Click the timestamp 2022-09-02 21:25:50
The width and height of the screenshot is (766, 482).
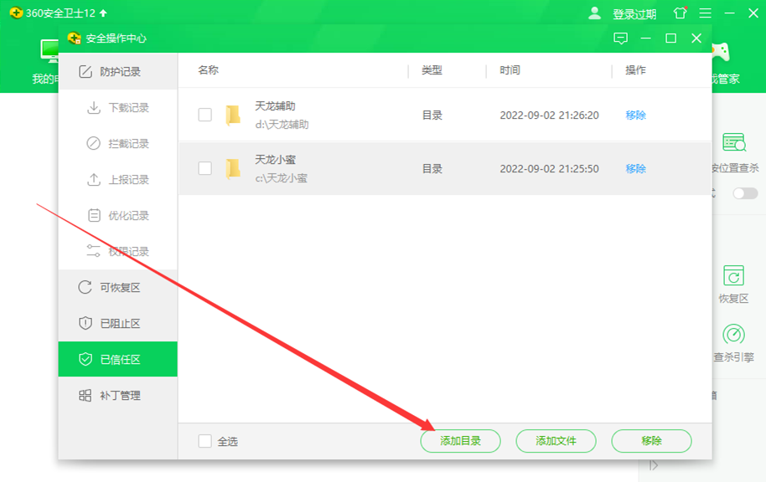click(549, 169)
